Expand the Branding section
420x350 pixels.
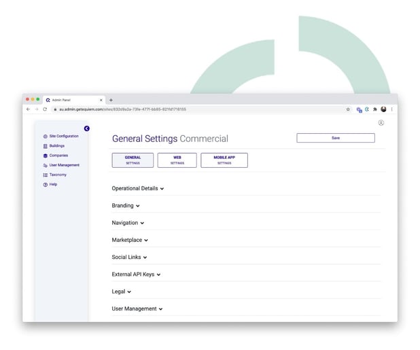pos(126,205)
